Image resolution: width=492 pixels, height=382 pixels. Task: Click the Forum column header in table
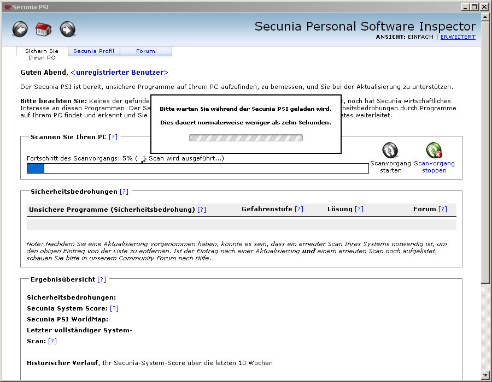pos(425,209)
